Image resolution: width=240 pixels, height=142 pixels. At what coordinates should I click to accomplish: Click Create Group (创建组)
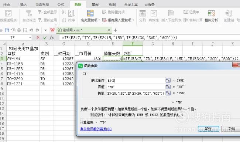[x=229, y=16]
